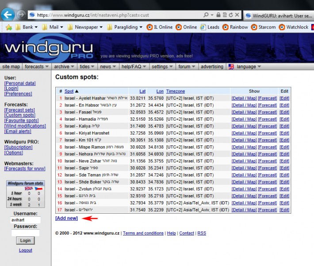Click the advertising menu item
The height and width of the screenshot is (266, 314).
click(212, 66)
